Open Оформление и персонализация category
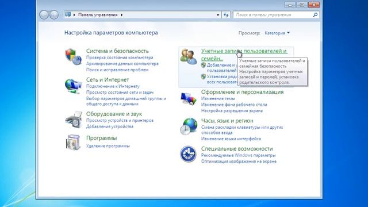 pyautogui.click(x=242, y=92)
